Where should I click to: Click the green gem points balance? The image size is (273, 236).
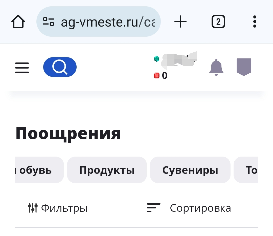click(175, 59)
